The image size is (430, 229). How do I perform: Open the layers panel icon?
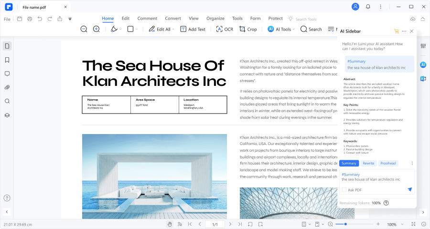(7, 115)
